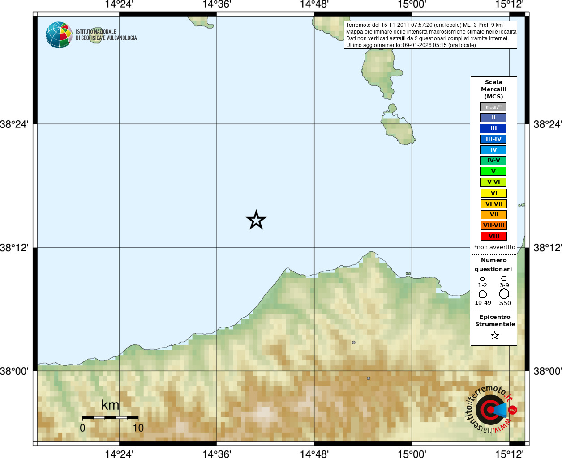This screenshot has width=562, height=458.
Task: Click the ≥50 questionnaires circle symbol
Action: [504, 294]
